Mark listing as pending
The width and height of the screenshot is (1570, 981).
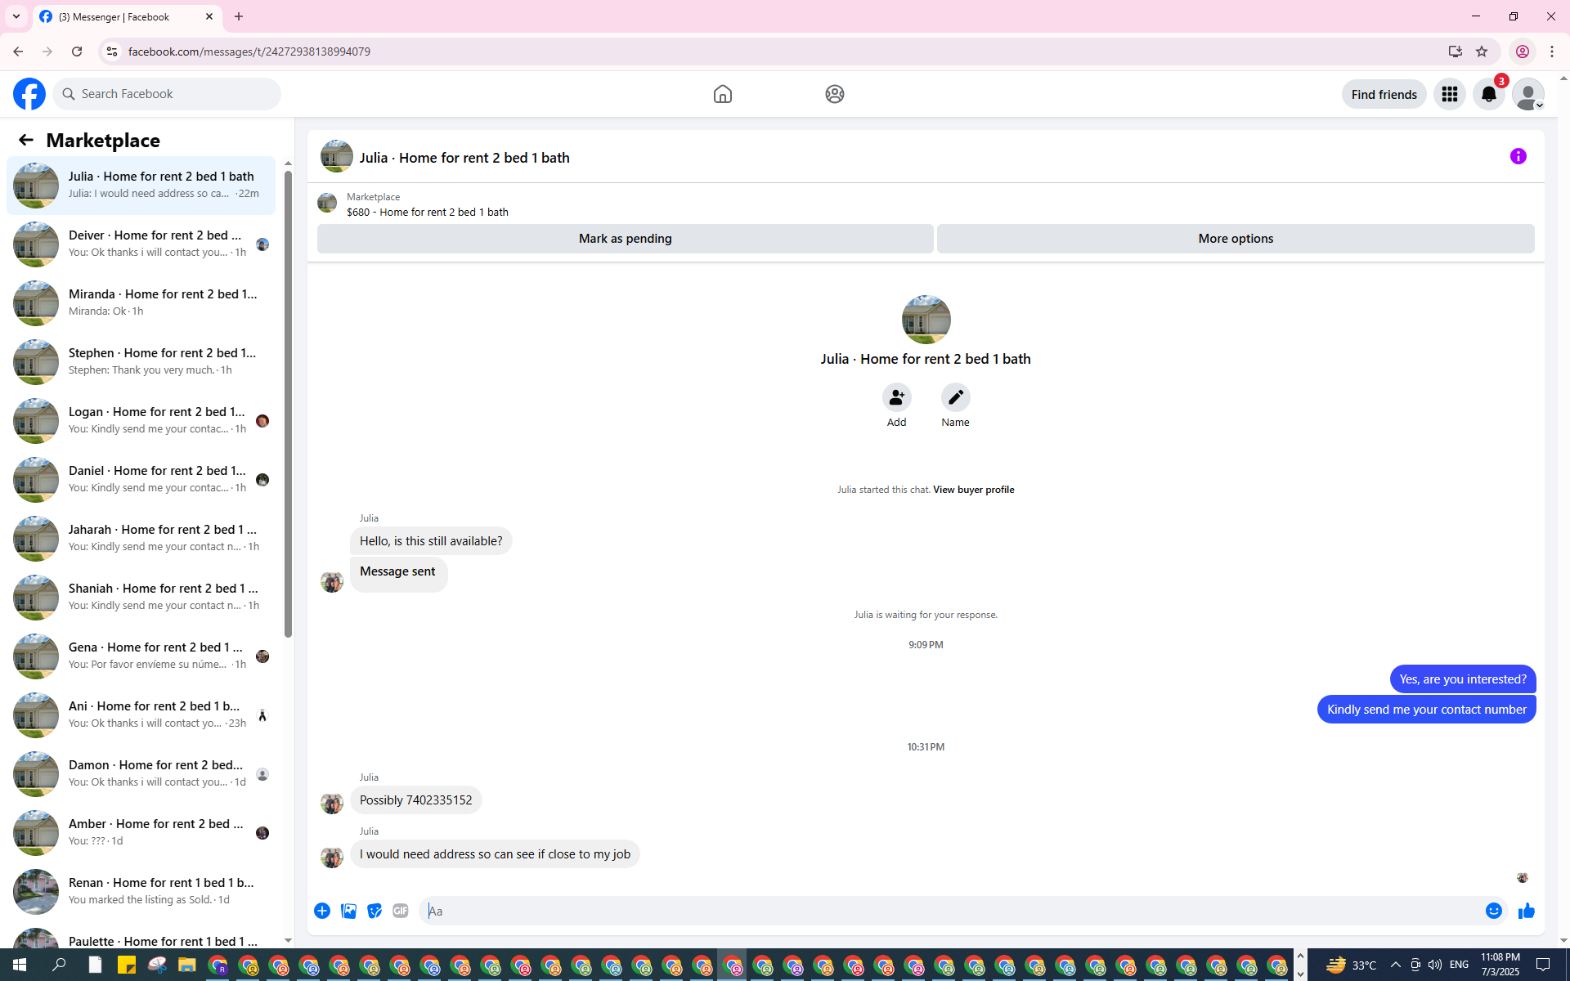pyautogui.click(x=625, y=239)
